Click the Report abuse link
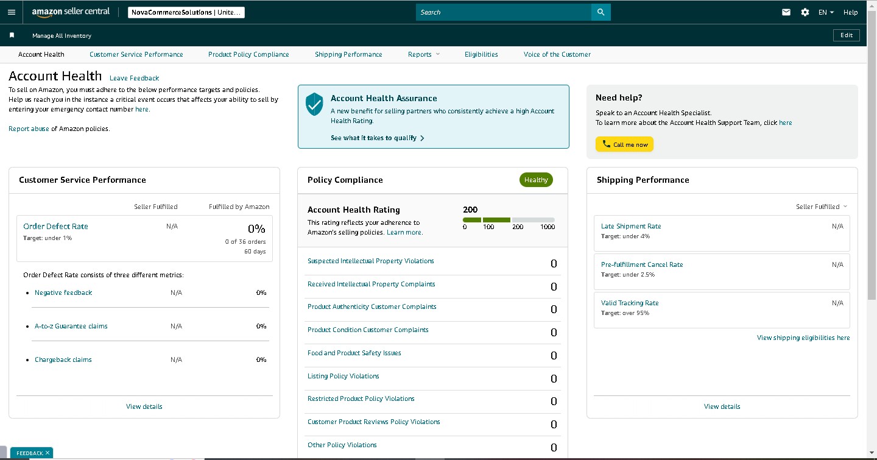Image resolution: width=877 pixels, height=460 pixels. coord(29,129)
